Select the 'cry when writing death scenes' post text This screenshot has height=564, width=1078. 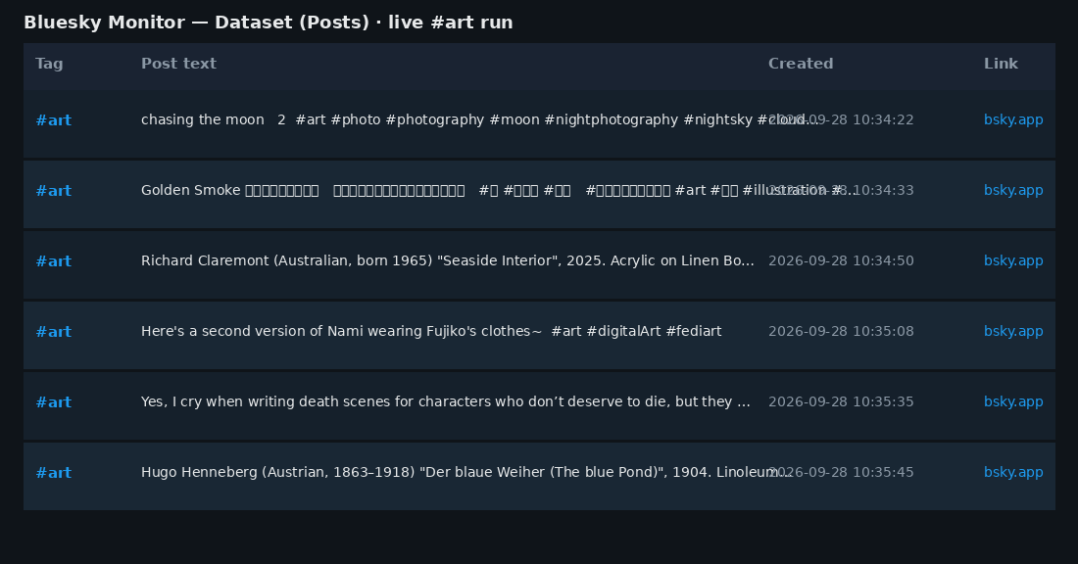[446, 401]
